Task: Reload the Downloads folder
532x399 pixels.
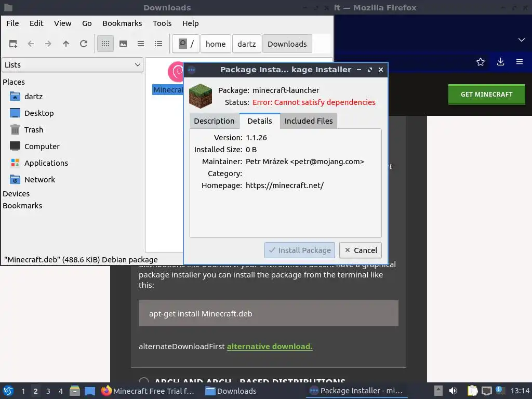Action: coord(84,44)
